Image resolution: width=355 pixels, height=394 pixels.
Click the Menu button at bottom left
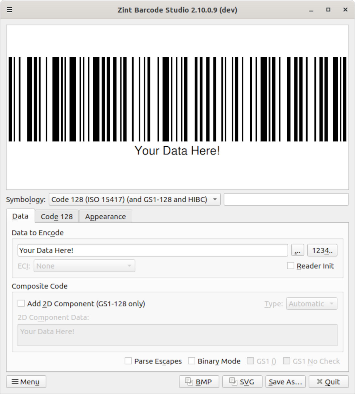[x=26, y=382]
